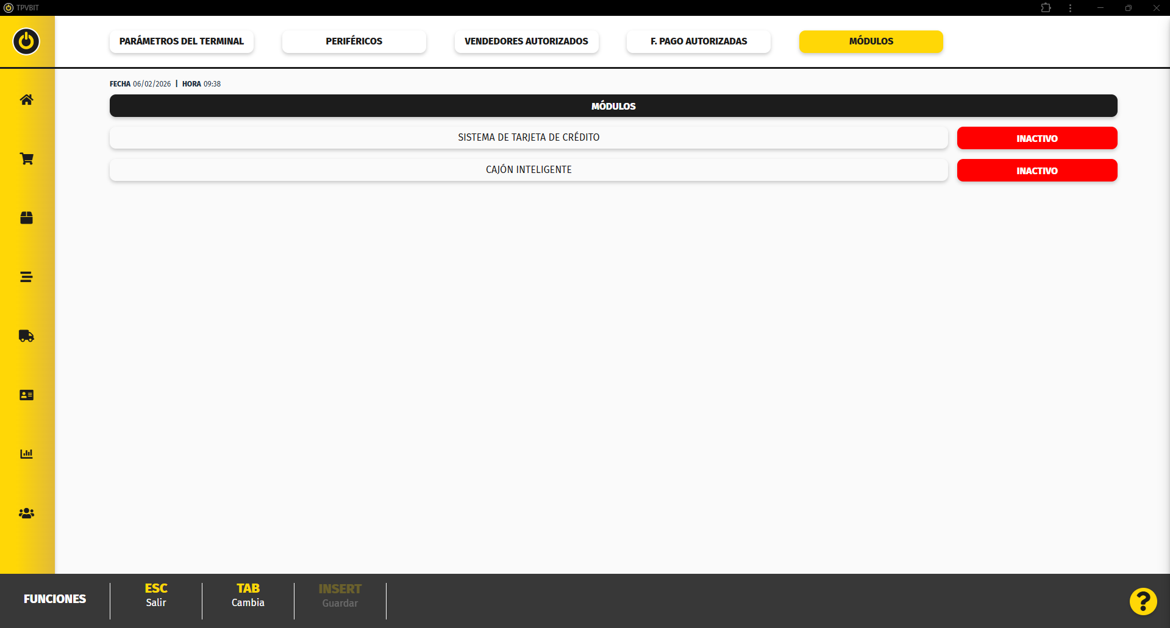The height and width of the screenshot is (628, 1170).
Task: Toggle Cajón Inteligente INACTIVO status
Action: pyautogui.click(x=1036, y=171)
